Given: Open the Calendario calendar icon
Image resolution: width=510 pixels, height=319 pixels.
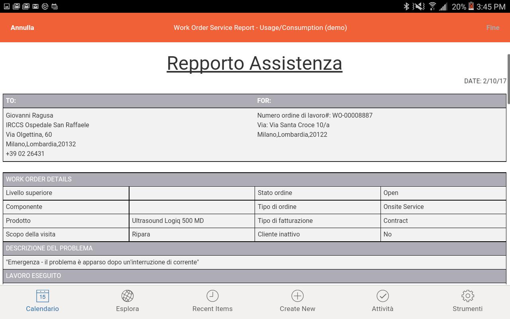Looking at the screenshot, I should click(42, 296).
